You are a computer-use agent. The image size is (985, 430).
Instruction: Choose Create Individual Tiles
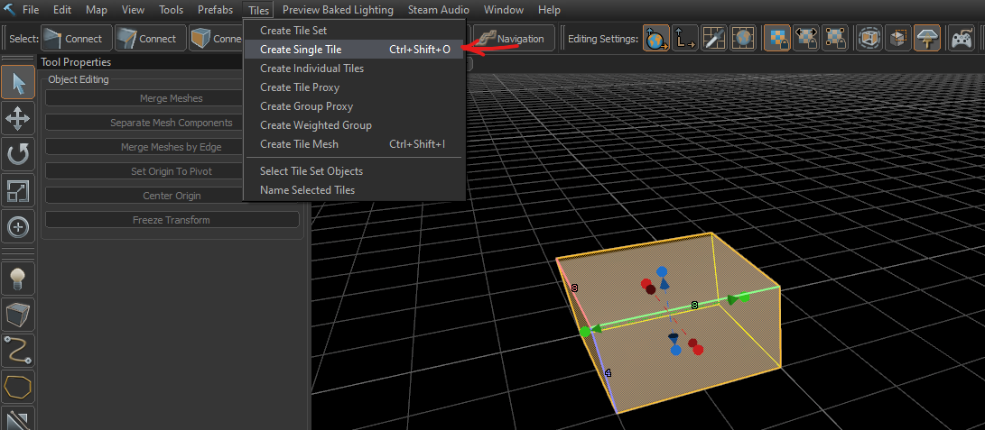point(354,69)
